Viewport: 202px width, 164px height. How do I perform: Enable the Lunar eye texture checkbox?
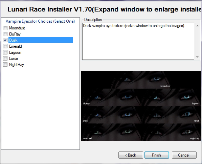tap(5, 58)
